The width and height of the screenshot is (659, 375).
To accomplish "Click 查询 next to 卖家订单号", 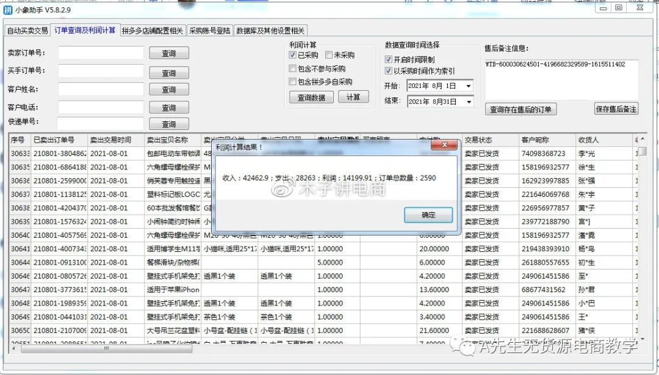I will [169, 53].
